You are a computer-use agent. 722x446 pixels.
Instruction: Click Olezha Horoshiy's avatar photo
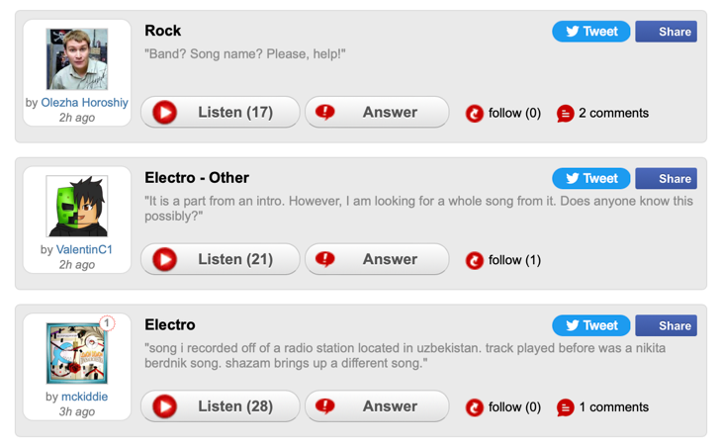pos(77,59)
